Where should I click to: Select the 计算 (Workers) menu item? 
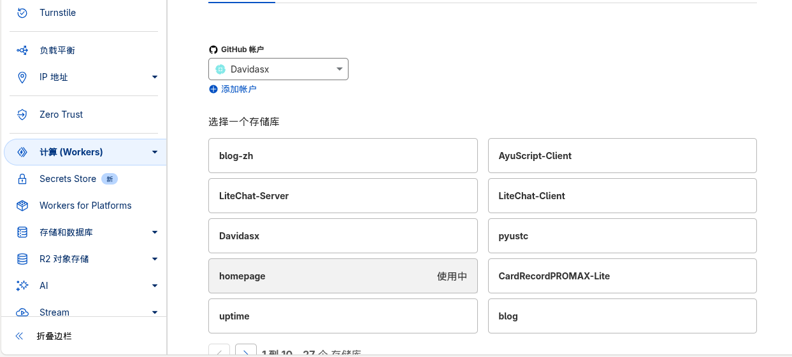click(x=85, y=152)
